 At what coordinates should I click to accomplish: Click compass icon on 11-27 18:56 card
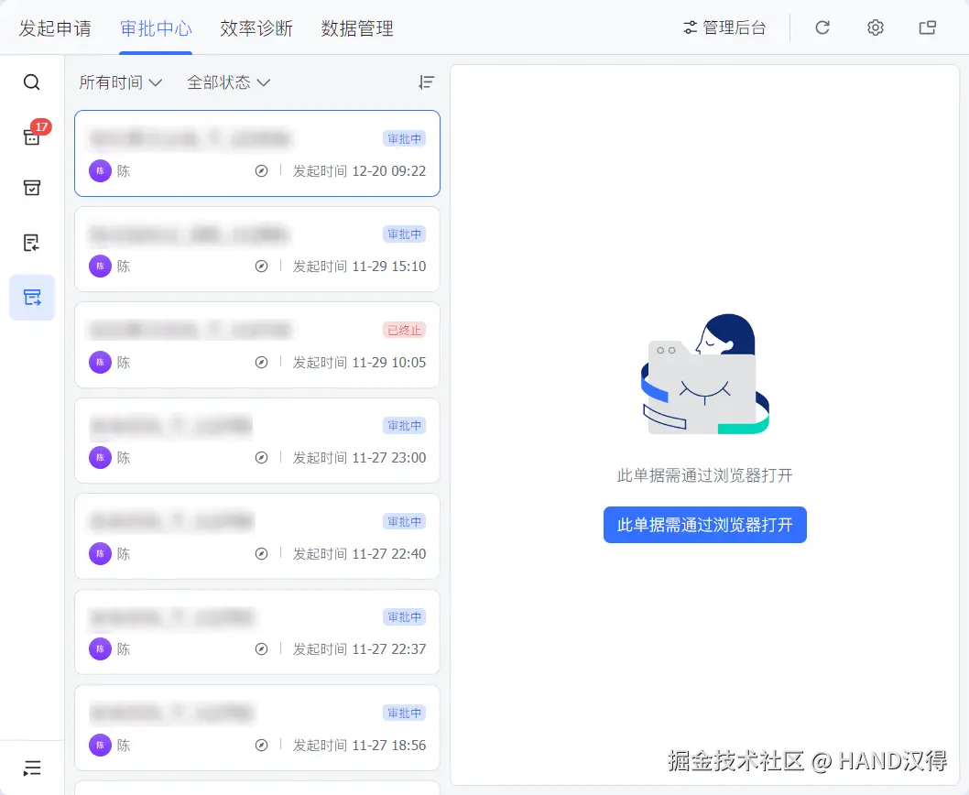(x=261, y=746)
